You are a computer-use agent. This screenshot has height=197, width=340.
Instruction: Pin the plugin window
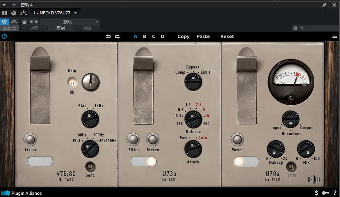324,5
